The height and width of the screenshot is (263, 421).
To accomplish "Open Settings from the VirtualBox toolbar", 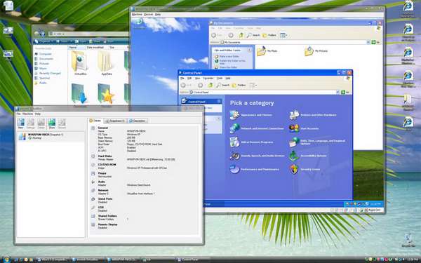I will click(x=31, y=123).
